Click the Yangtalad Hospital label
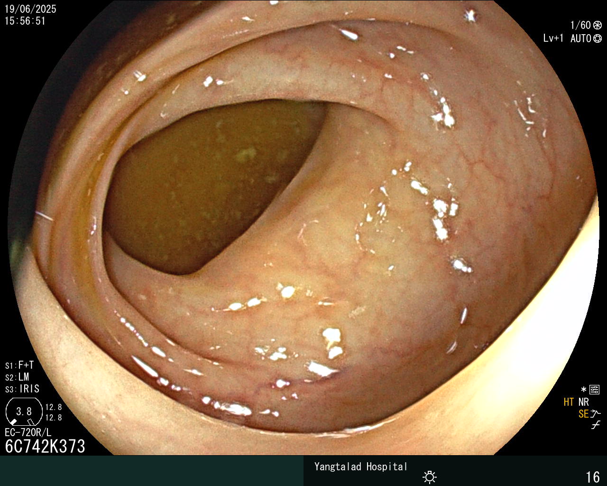 coord(361,467)
